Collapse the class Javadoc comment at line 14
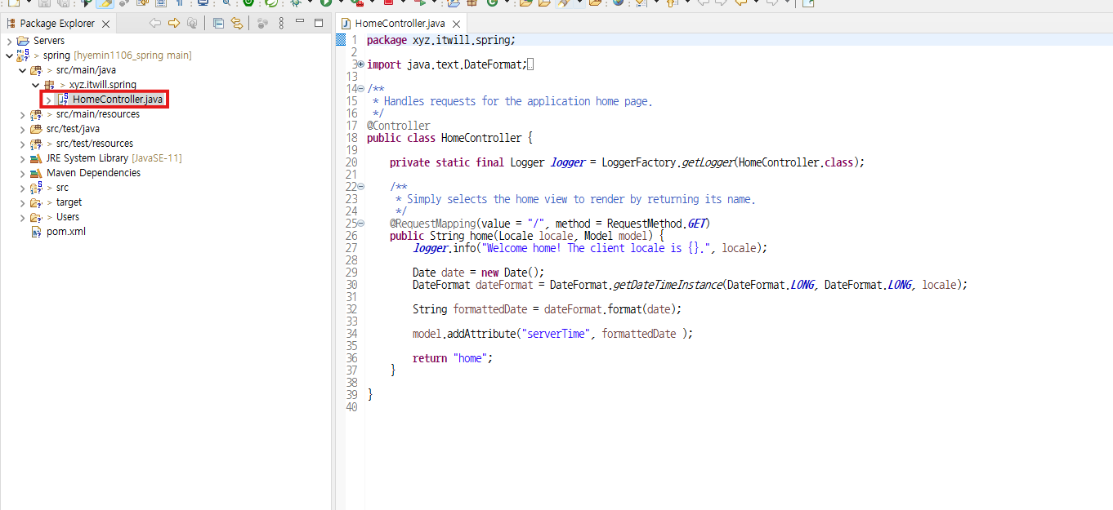The width and height of the screenshot is (1113, 510). (x=361, y=89)
